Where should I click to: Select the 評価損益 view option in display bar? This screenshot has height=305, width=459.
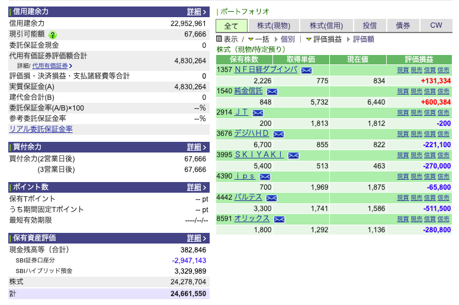tap(328, 39)
